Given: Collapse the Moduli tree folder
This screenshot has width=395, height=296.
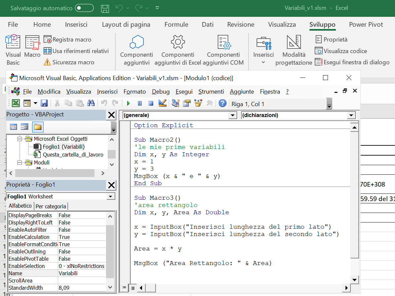Looking at the screenshot, I should pyautogui.click(x=19, y=163).
